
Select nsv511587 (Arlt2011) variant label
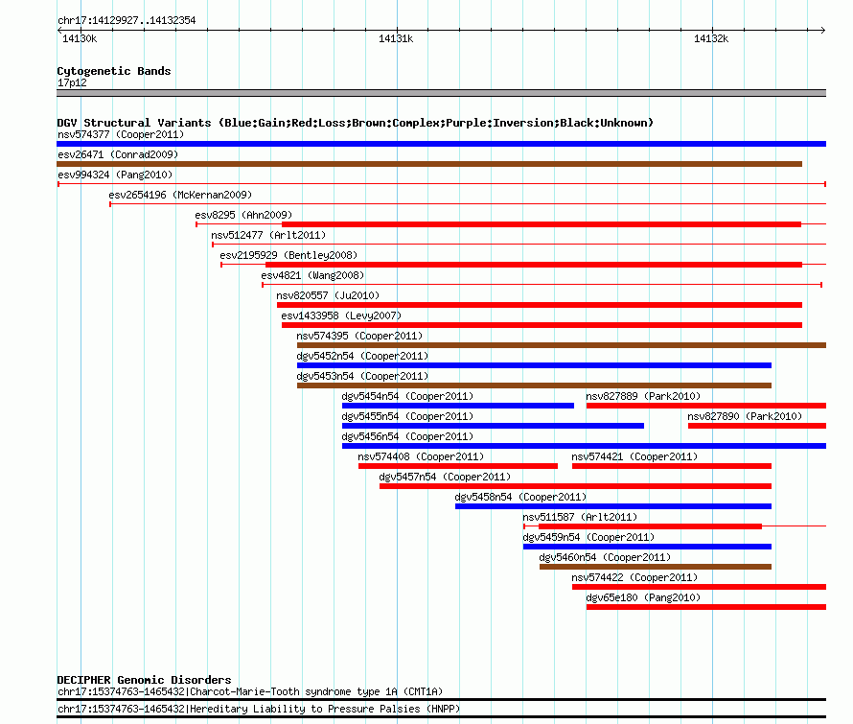[580, 517]
